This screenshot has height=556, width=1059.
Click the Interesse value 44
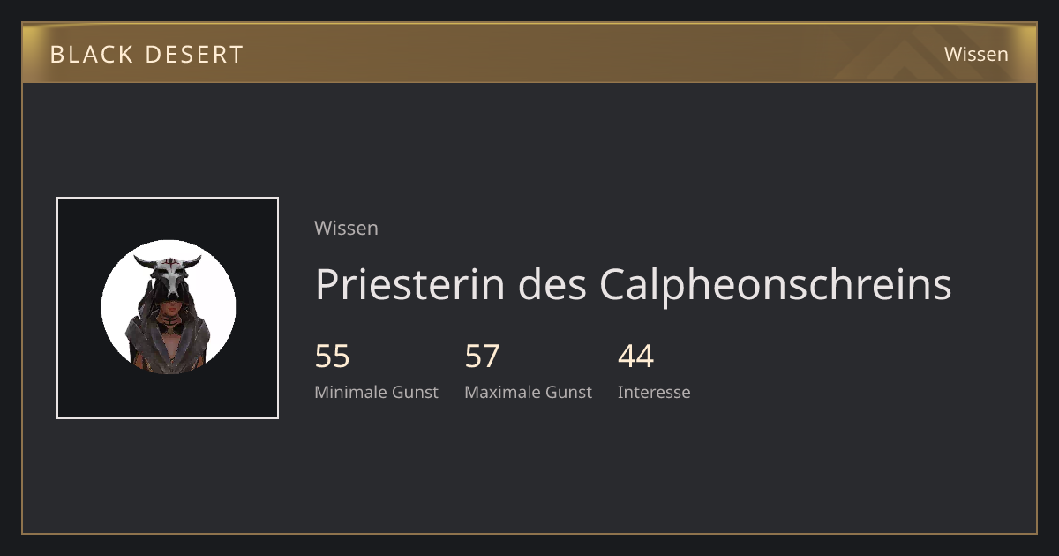[x=635, y=357]
